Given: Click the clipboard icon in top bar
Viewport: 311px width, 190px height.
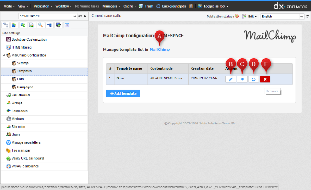Looking at the screenshot, I should coord(191,6).
